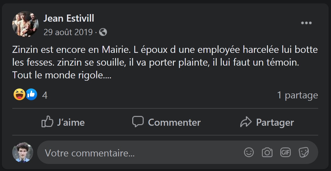Open the emoji picker in comment box
This screenshot has width=331, height=171.
coord(249,153)
